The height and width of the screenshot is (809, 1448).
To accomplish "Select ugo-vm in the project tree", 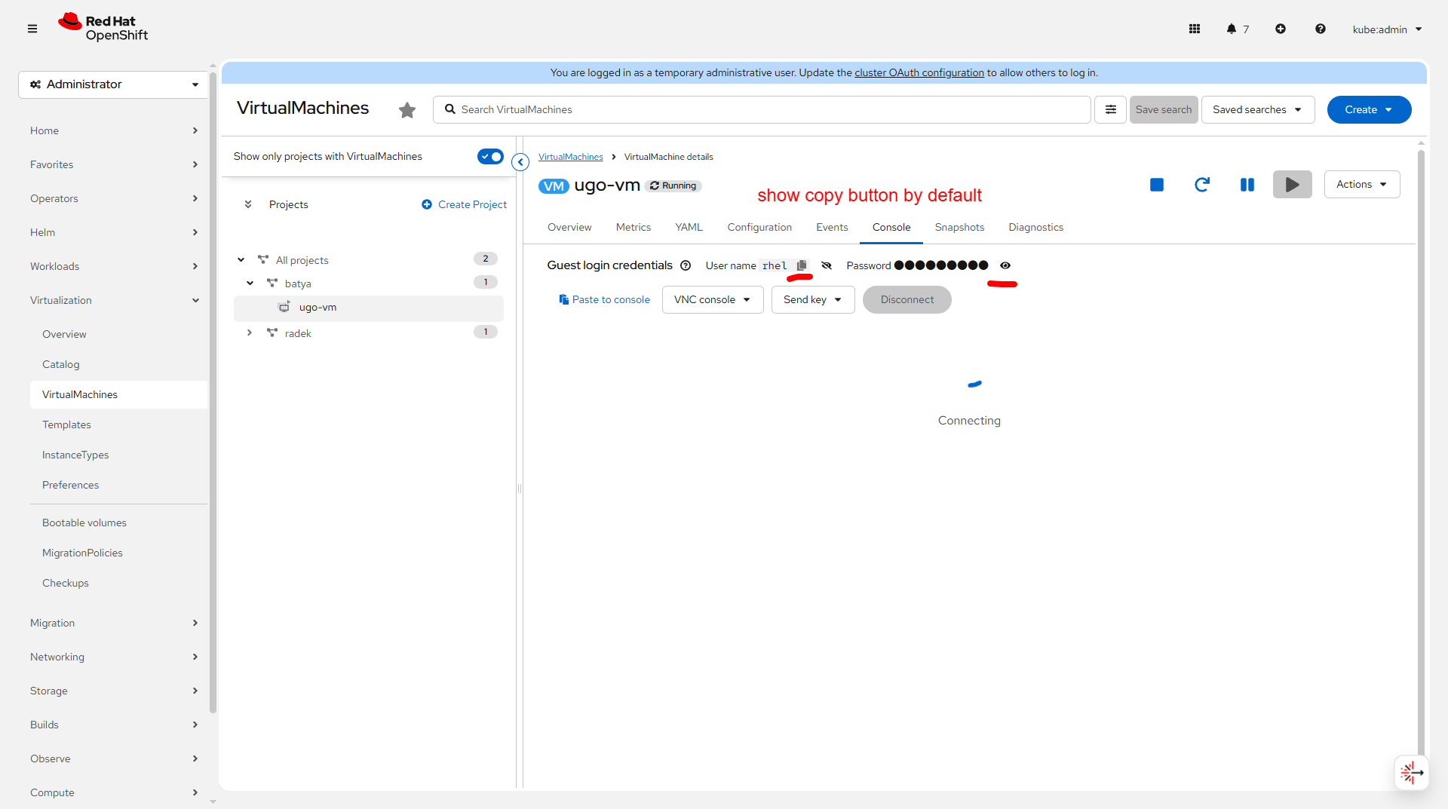I will pyautogui.click(x=369, y=308).
